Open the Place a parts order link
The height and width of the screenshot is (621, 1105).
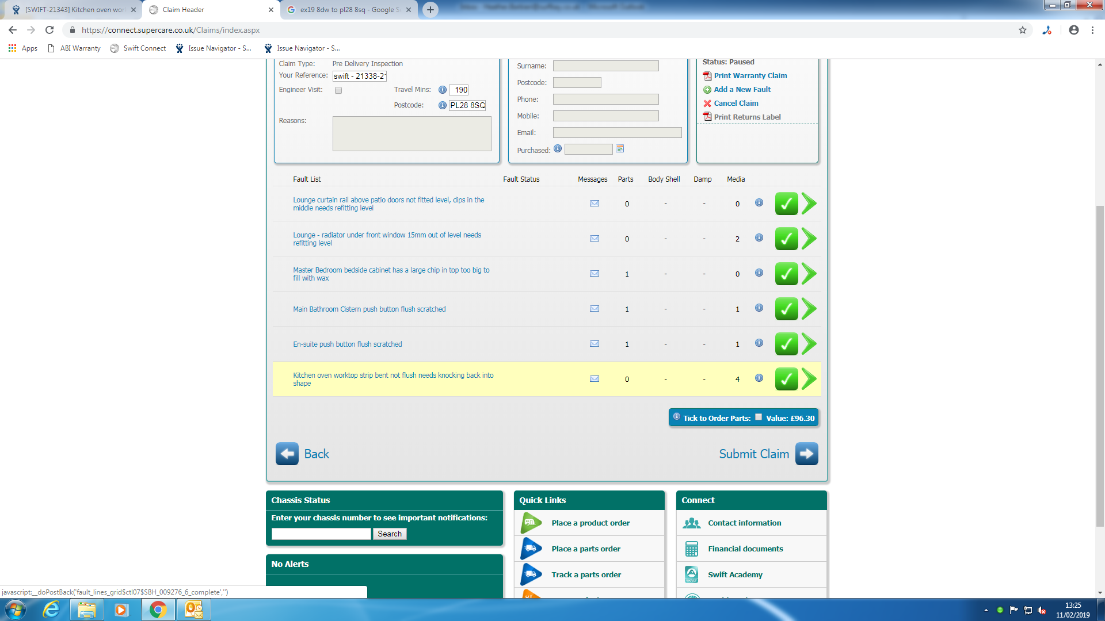585,549
